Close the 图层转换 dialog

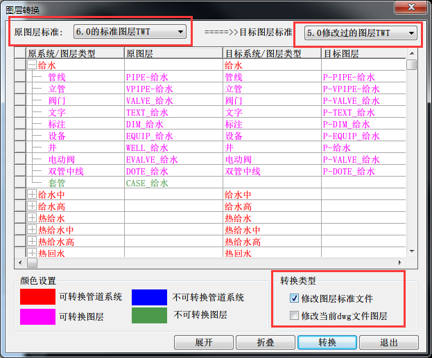coord(411,7)
